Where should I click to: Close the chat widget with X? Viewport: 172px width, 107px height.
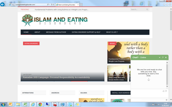166,58
